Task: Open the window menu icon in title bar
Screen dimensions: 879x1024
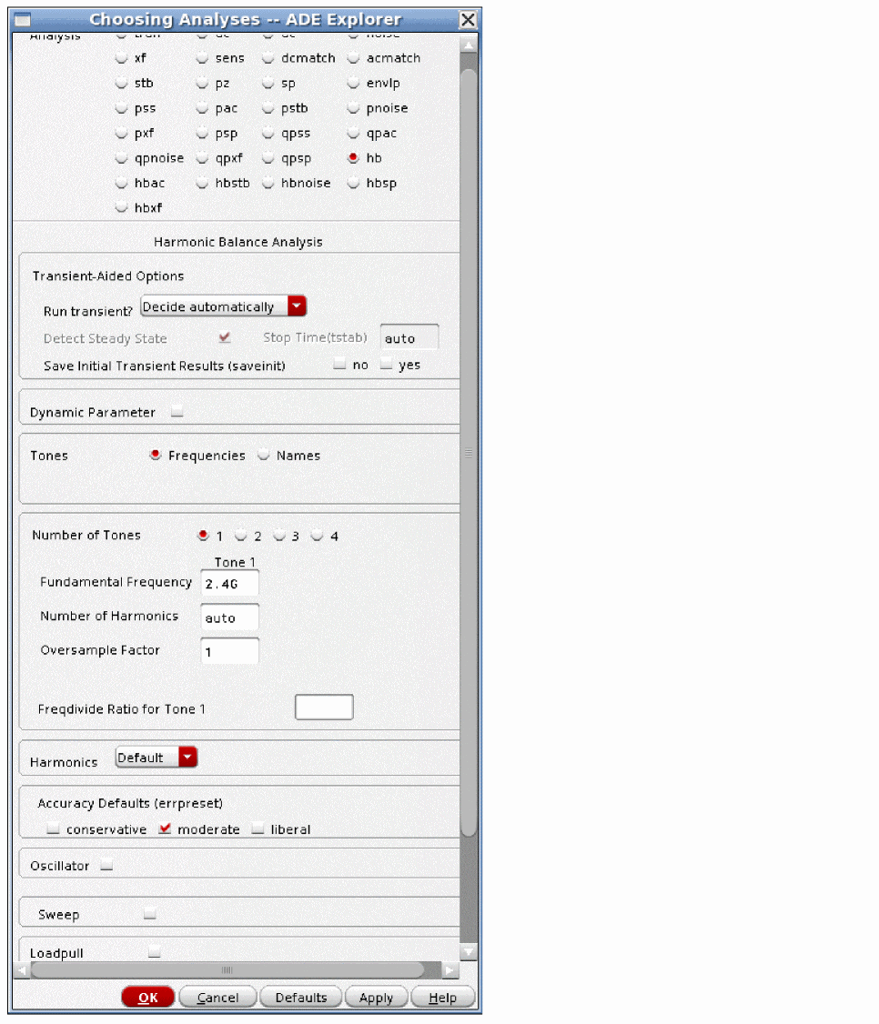Action: click(x=23, y=20)
